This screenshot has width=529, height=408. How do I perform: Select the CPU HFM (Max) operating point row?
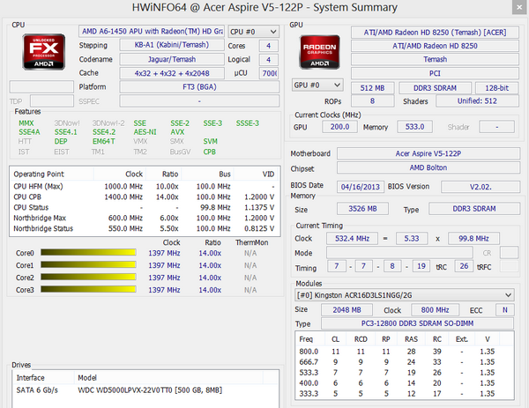pos(132,186)
